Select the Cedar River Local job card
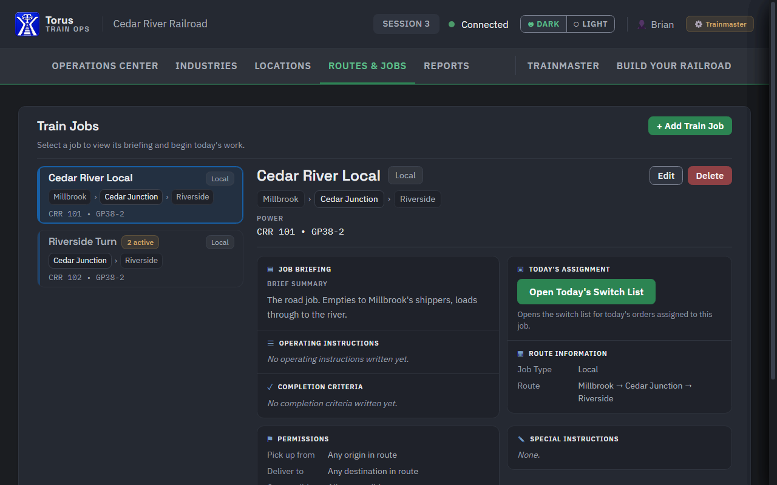Image resolution: width=777 pixels, height=485 pixels. [140, 195]
